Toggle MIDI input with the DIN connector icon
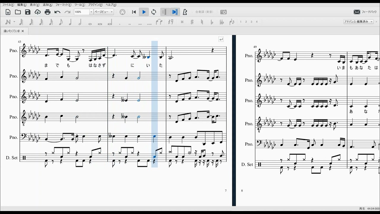The height and width of the screenshot is (214, 380). point(123,12)
